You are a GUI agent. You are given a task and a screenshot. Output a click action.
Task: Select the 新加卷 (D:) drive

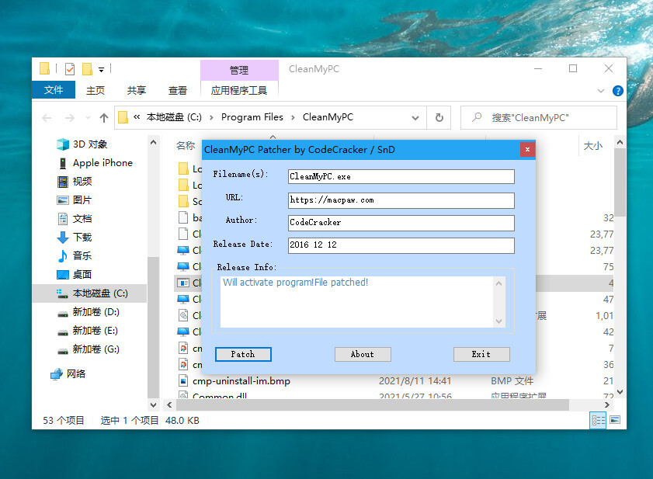tap(96, 312)
